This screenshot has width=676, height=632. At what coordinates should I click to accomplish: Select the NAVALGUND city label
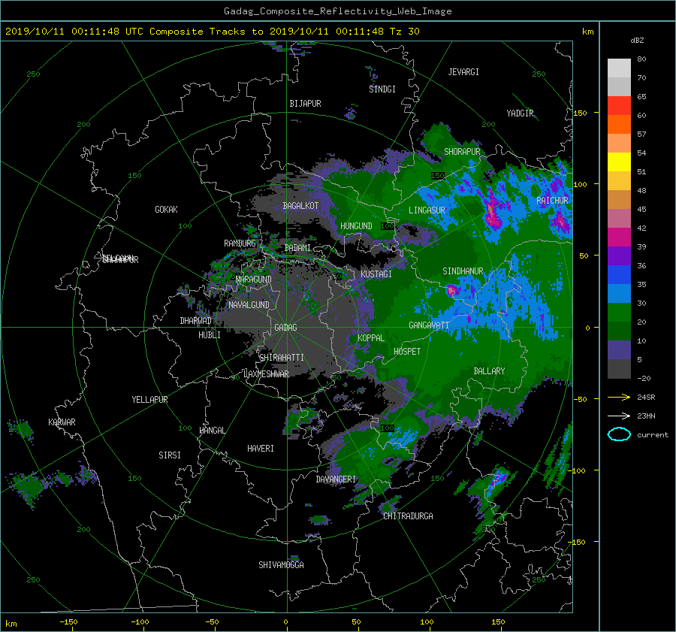[249, 305]
